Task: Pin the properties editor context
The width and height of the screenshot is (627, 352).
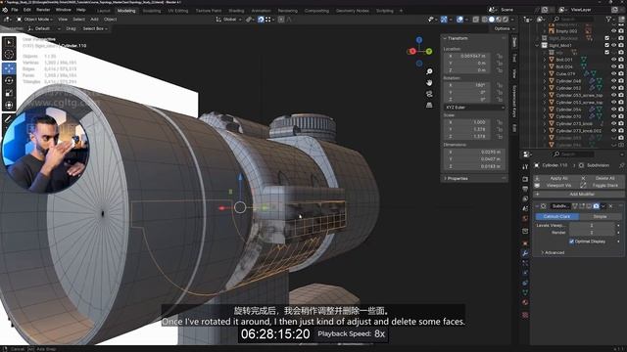Action: 621,165
